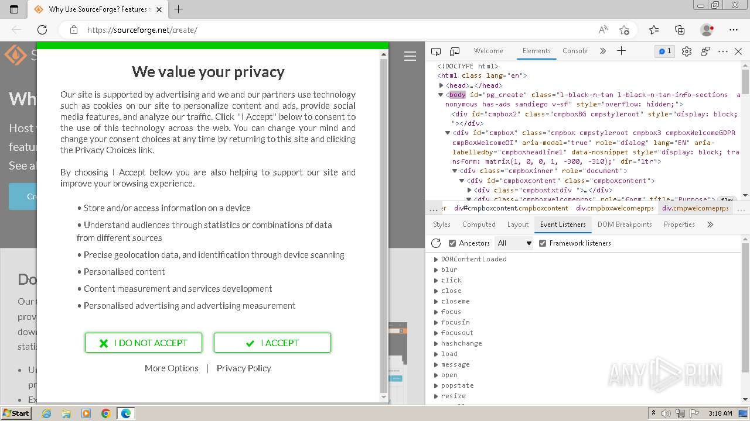Screen dimensions: 750x421
Task: Add a tool with plus icon
Action: pyautogui.click(x=622, y=51)
